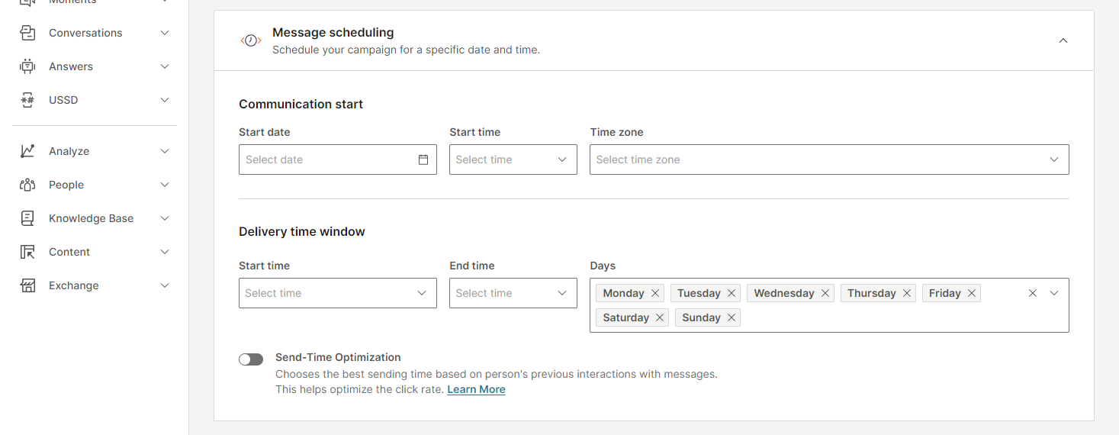Click the Content sidebar icon
The image size is (1119, 435).
pyautogui.click(x=27, y=252)
